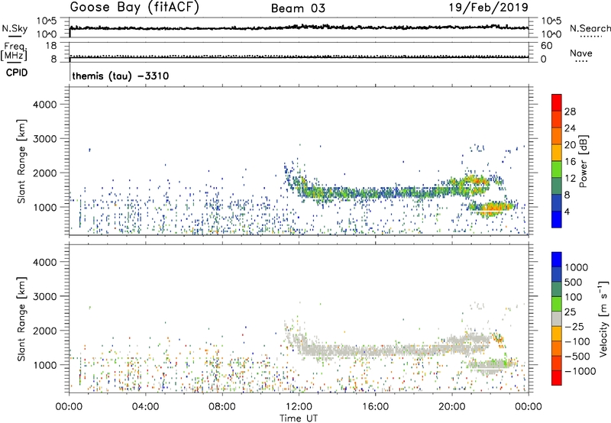
Task: Click the "60" right-axis tick of the frequency panel
Action: pyautogui.click(x=546, y=46)
